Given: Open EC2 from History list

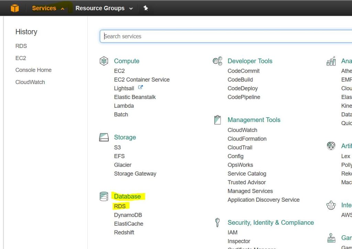Looking at the screenshot, I should point(21,58).
